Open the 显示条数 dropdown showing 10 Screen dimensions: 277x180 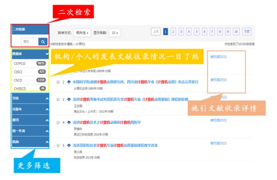pyautogui.click(x=115, y=33)
